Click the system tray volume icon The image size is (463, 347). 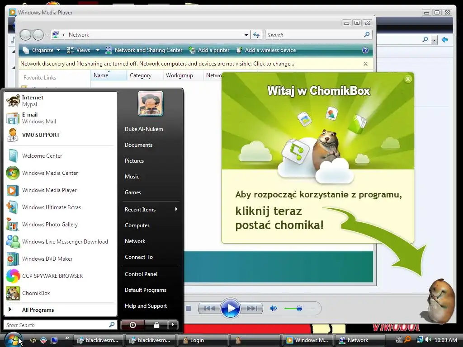(x=428, y=340)
